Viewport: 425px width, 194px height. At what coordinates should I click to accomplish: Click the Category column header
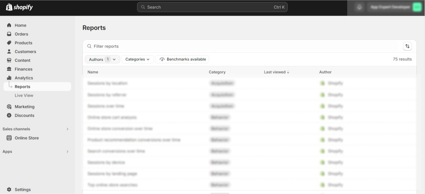[217, 72]
